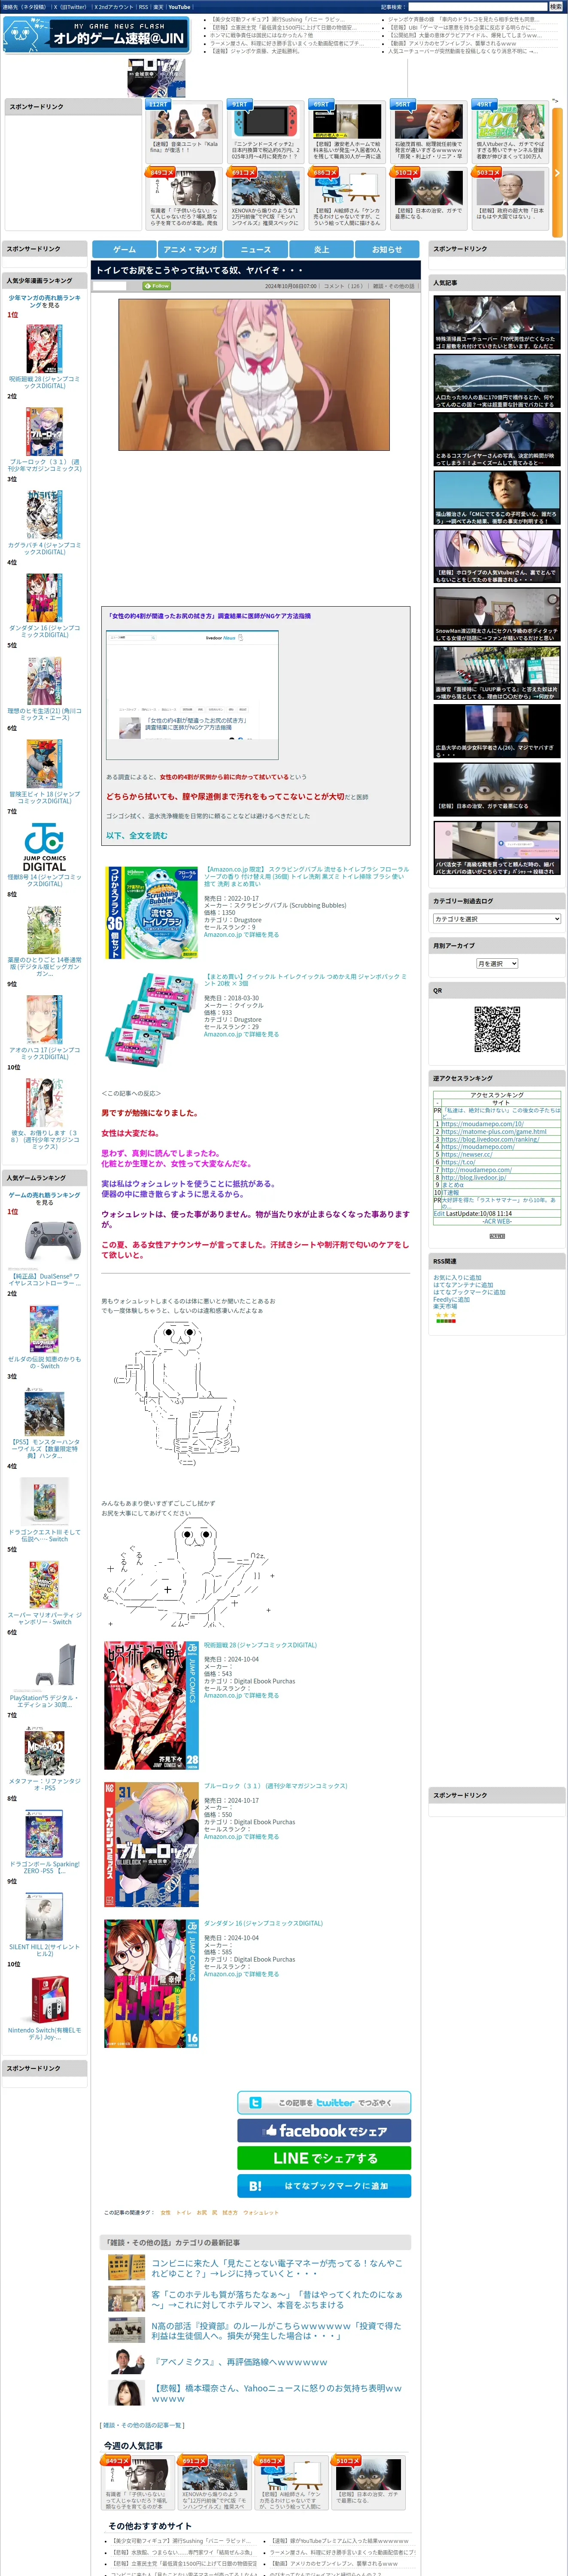Open the ニュース navigation tab
Image resolution: width=568 pixels, height=2576 pixels.
(x=255, y=249)
